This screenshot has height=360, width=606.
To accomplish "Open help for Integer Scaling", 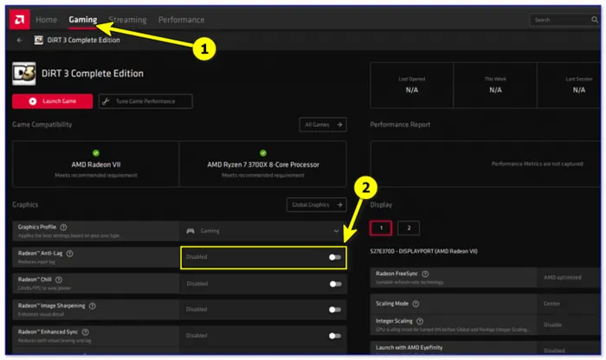I will (420, 321).
